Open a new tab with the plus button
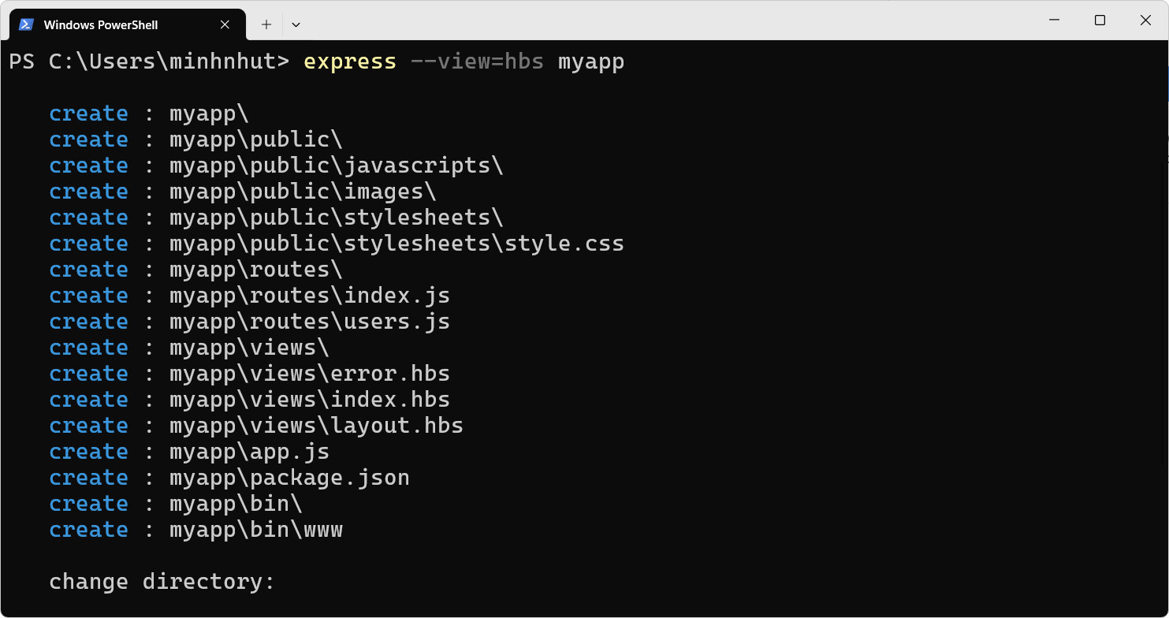The height and width of the screenshot is (618, 1169). (266, 24)
